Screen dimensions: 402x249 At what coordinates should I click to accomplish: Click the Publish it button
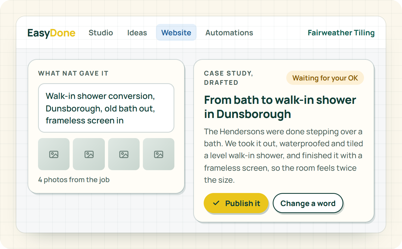pos(236,203)
